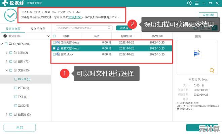
Task: Click the 快速扫描 label
Action: point(15,36)
